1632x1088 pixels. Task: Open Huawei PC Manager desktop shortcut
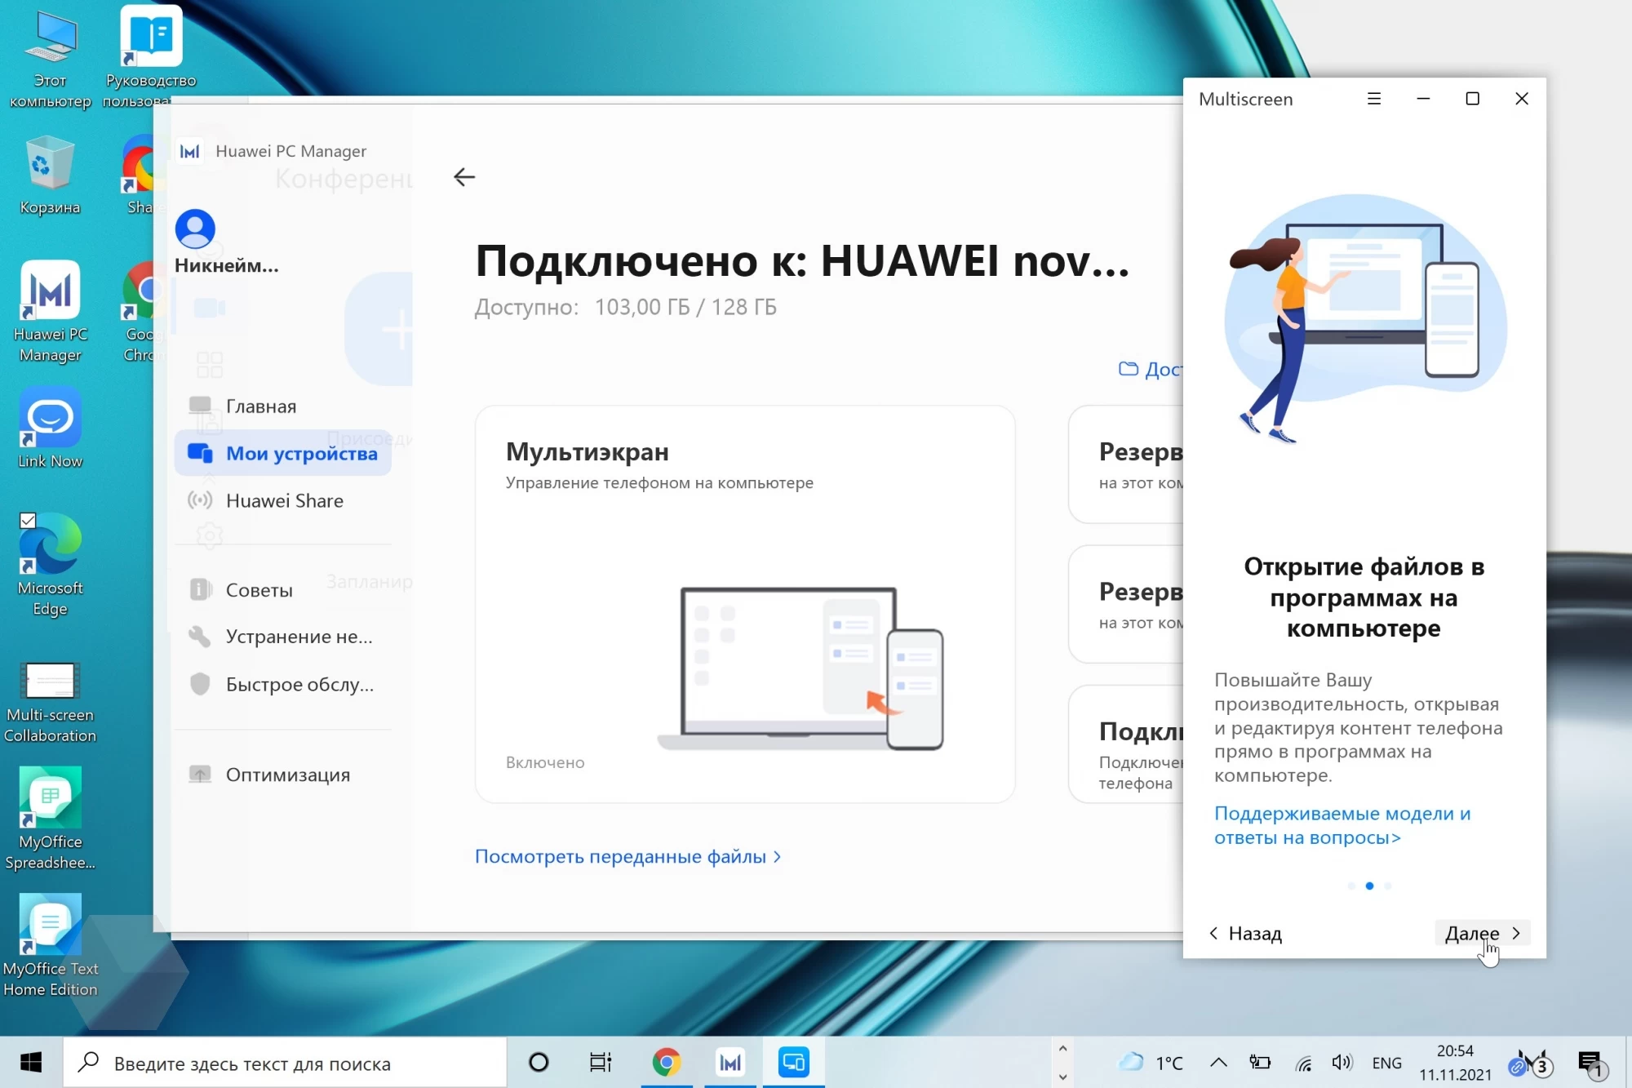tap(51, 313)
